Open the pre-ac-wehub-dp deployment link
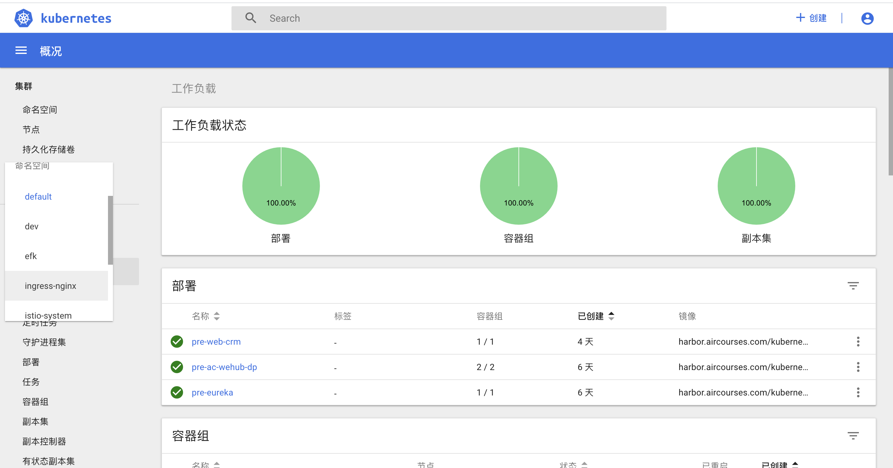The width and height of the screenshot is (893, 468). 224,367
